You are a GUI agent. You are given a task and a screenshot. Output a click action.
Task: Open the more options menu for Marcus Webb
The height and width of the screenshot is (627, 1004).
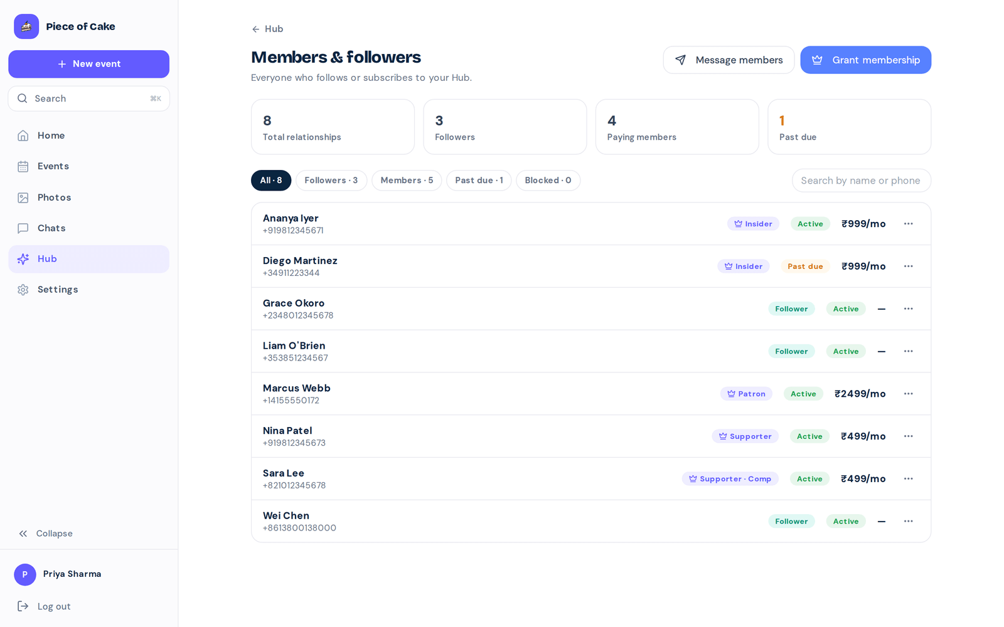click(909, 394)
